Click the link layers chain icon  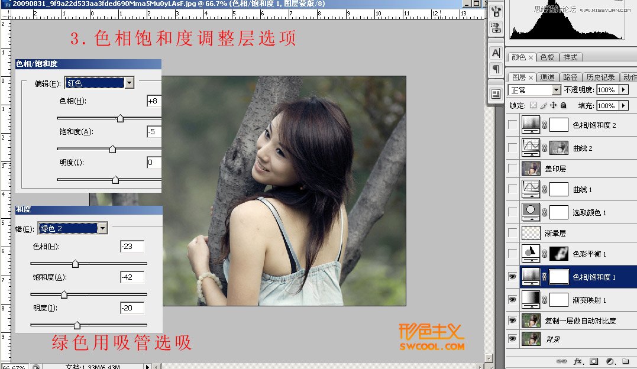pos(561,361)
